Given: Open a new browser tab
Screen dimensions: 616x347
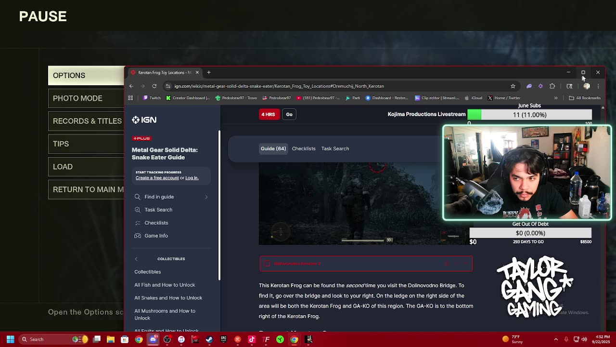Looking at the screenshot, I should pyautogui.click(x=209, y=72).
